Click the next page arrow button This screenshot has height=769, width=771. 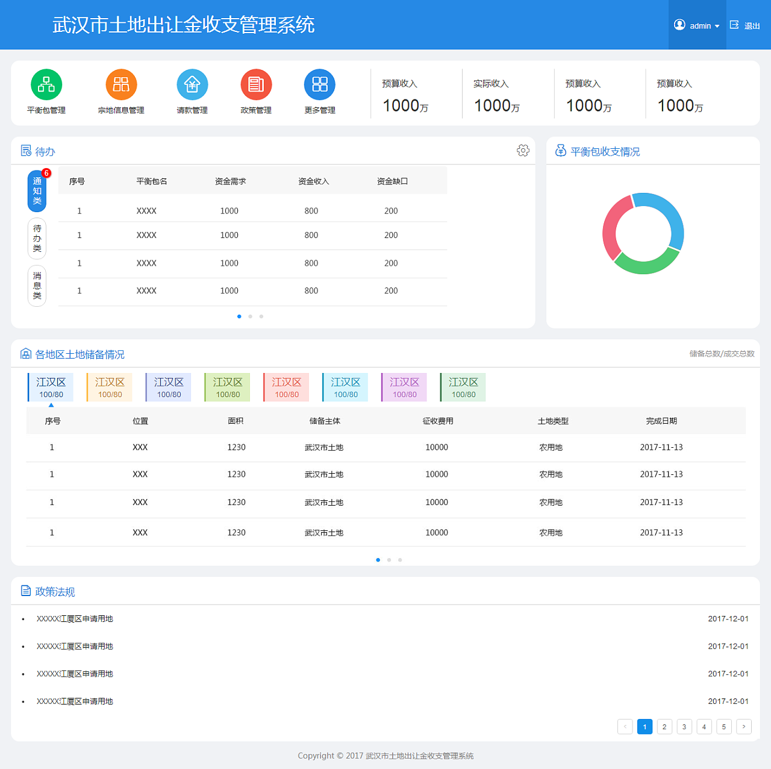pos(744,727)
